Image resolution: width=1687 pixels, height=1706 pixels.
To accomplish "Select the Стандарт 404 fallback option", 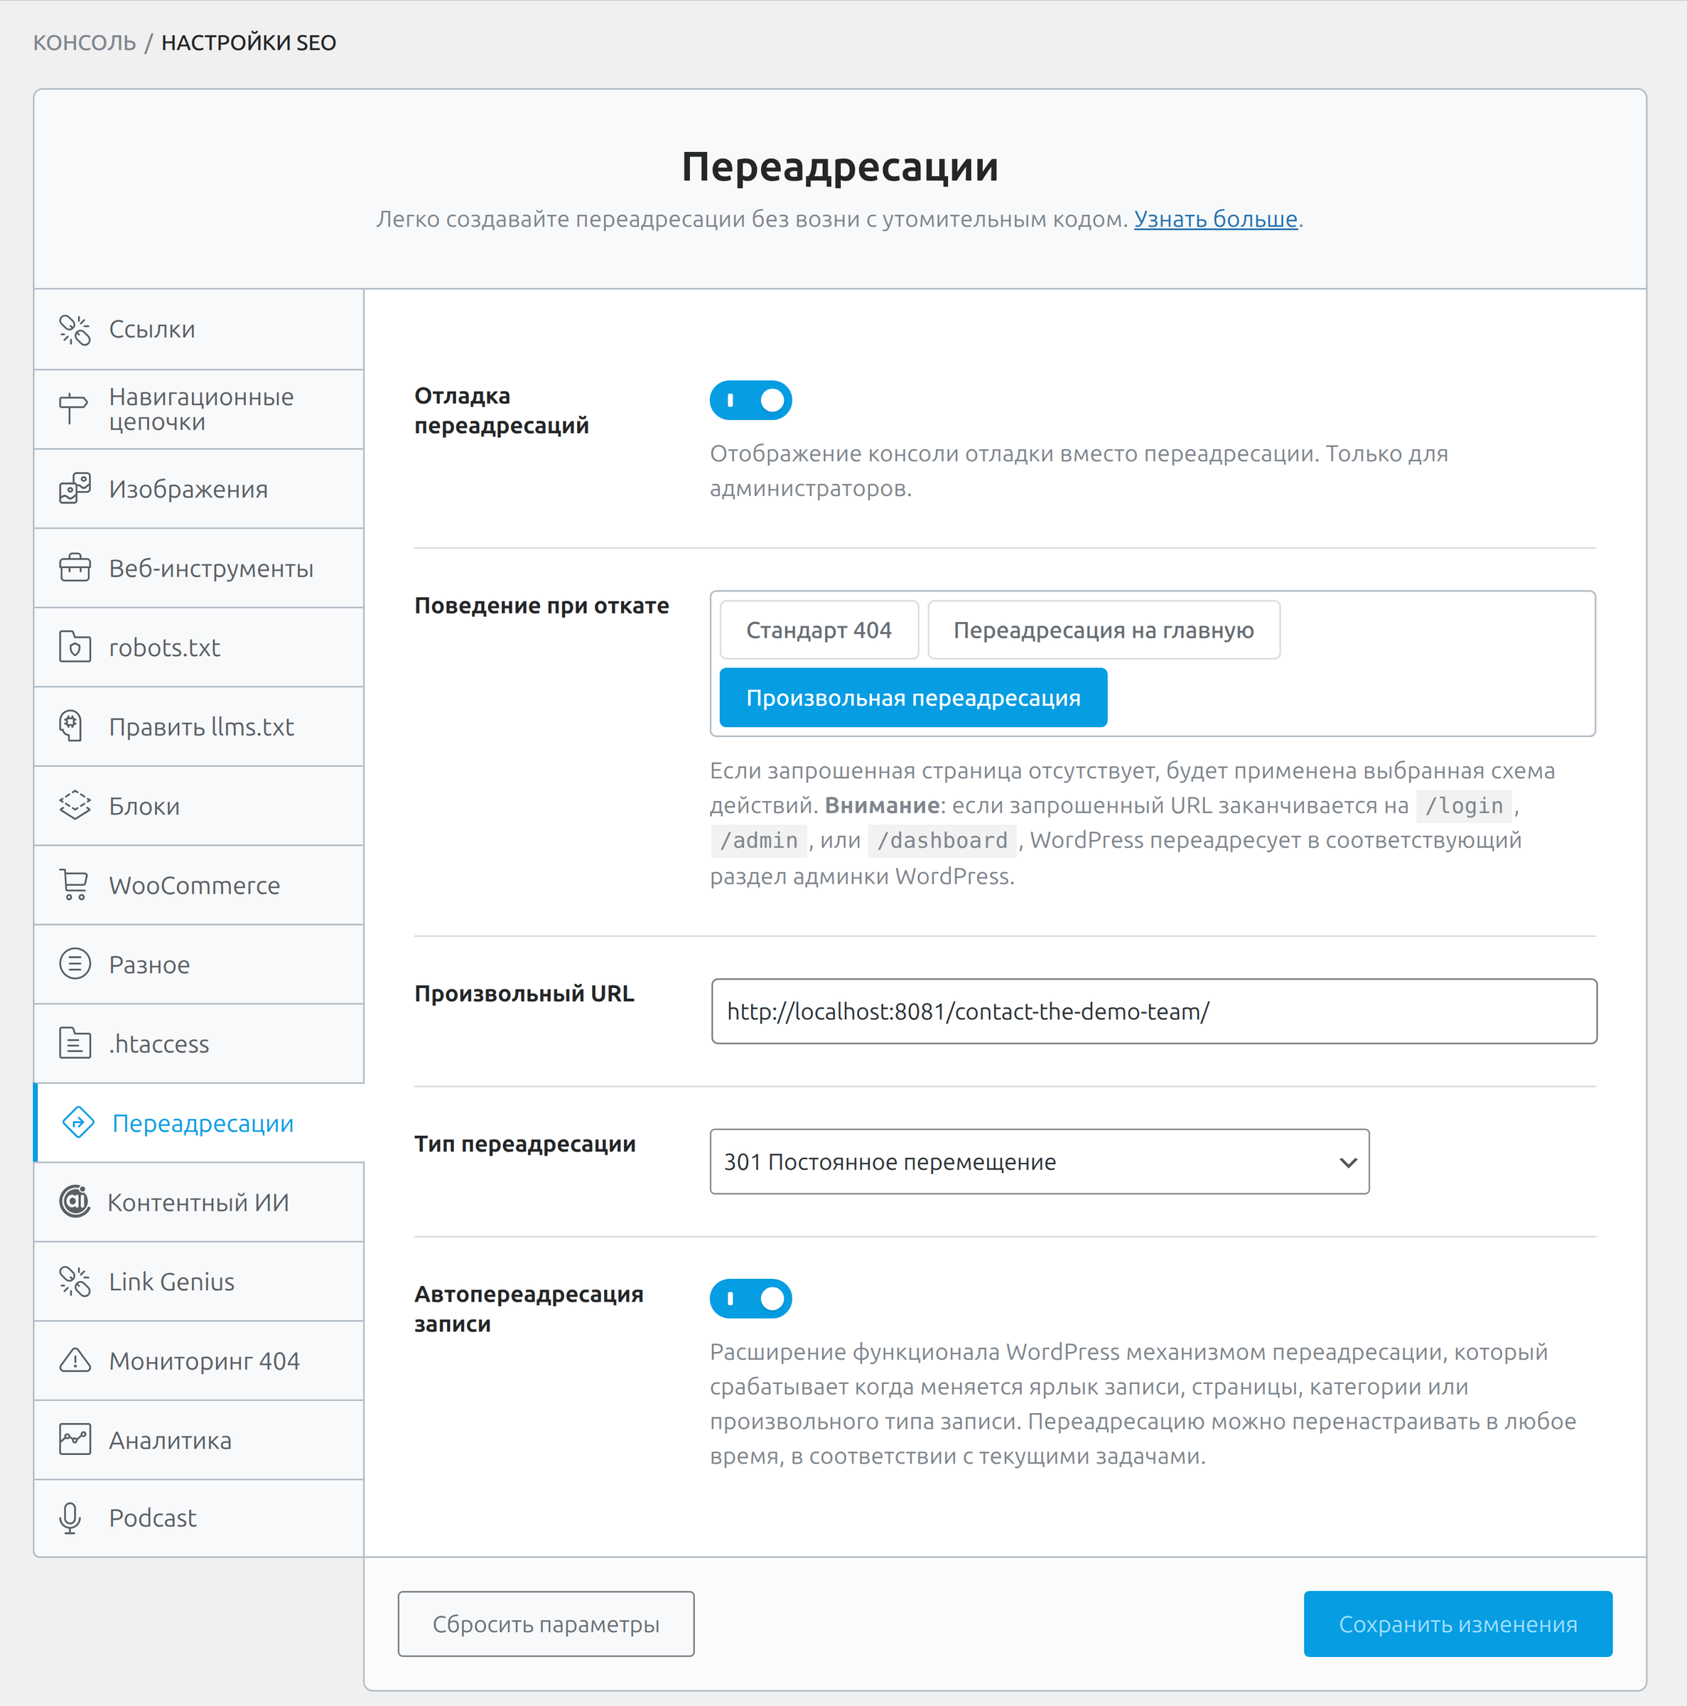I will [819, 631].
